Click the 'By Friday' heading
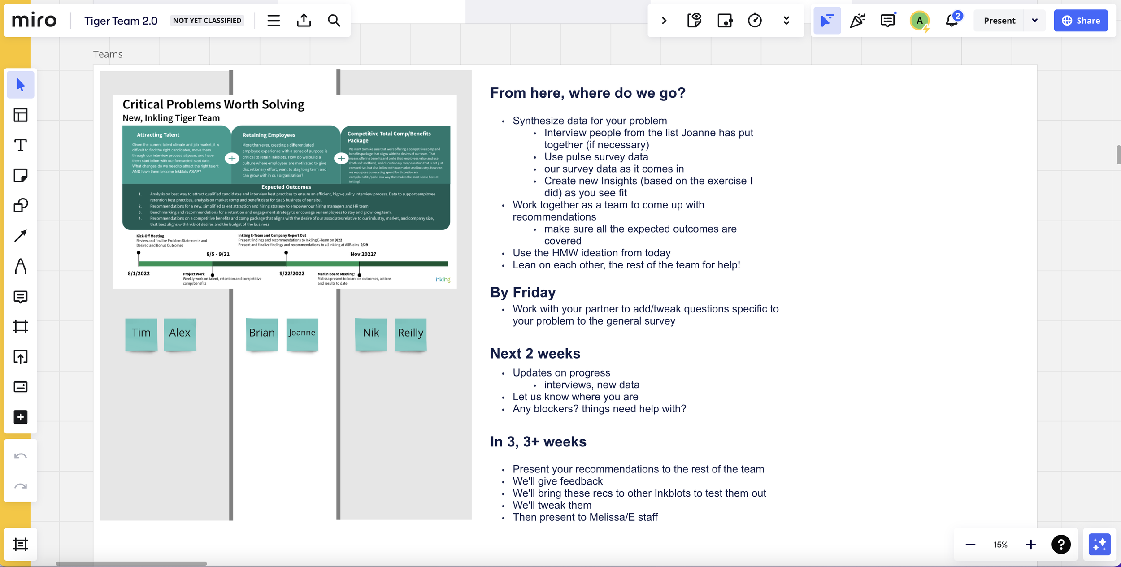Screen dimensions: 1121x567 pos(523,292)
